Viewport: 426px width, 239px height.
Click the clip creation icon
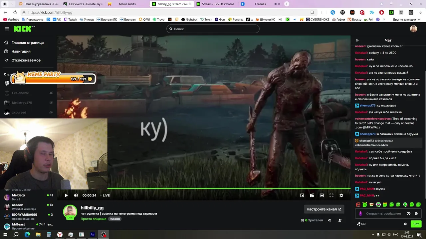pyautogui.click(x=312, y=196)
